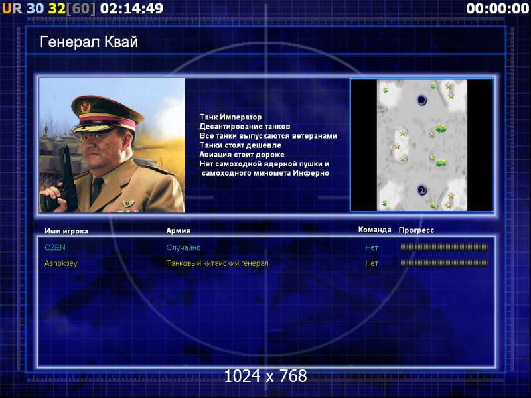Click Ashokbey's loading progress bar
Screen dimensions: 531x398
click(444, 263)
